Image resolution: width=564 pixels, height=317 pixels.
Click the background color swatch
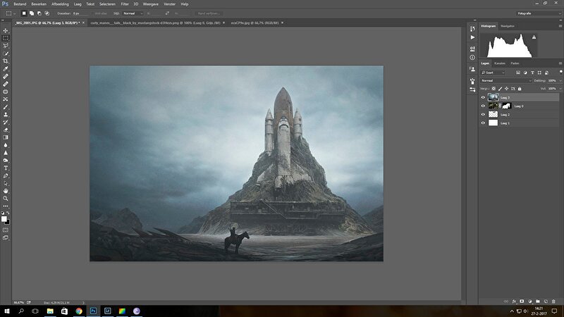click(7, 222)
